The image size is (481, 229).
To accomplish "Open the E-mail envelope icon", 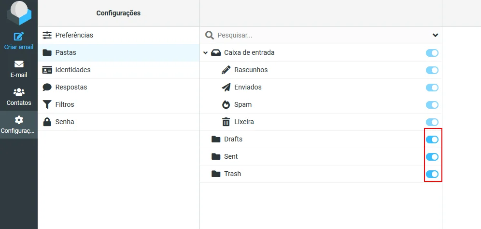I will pyautogui.click(x=19, y=64).
